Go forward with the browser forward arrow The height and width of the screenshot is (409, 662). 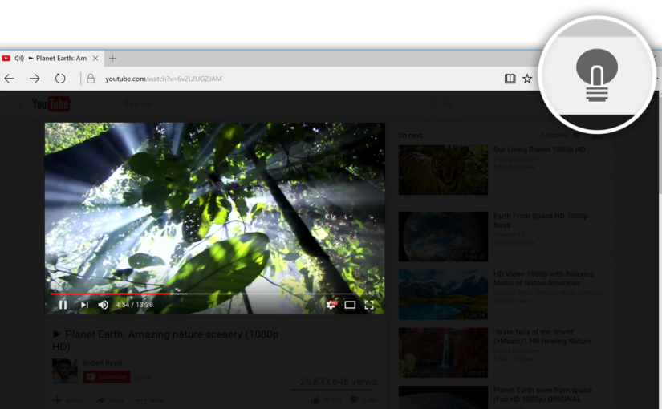point(35,78)
